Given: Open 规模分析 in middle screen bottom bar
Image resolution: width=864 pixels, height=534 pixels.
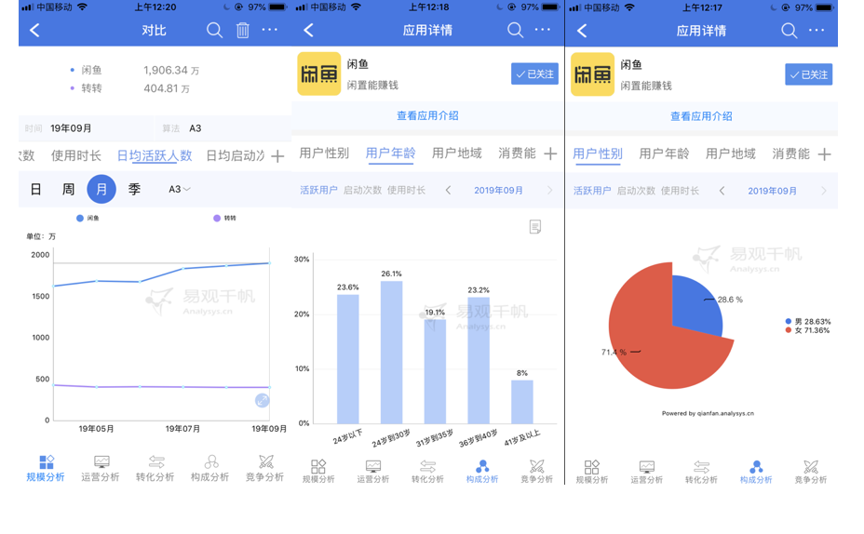Looking at the screenshot, I should click(x=318, y=472).
